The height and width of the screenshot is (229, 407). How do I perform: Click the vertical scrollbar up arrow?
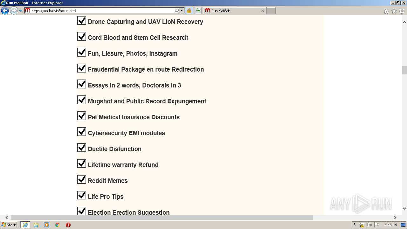click(404, 22)
